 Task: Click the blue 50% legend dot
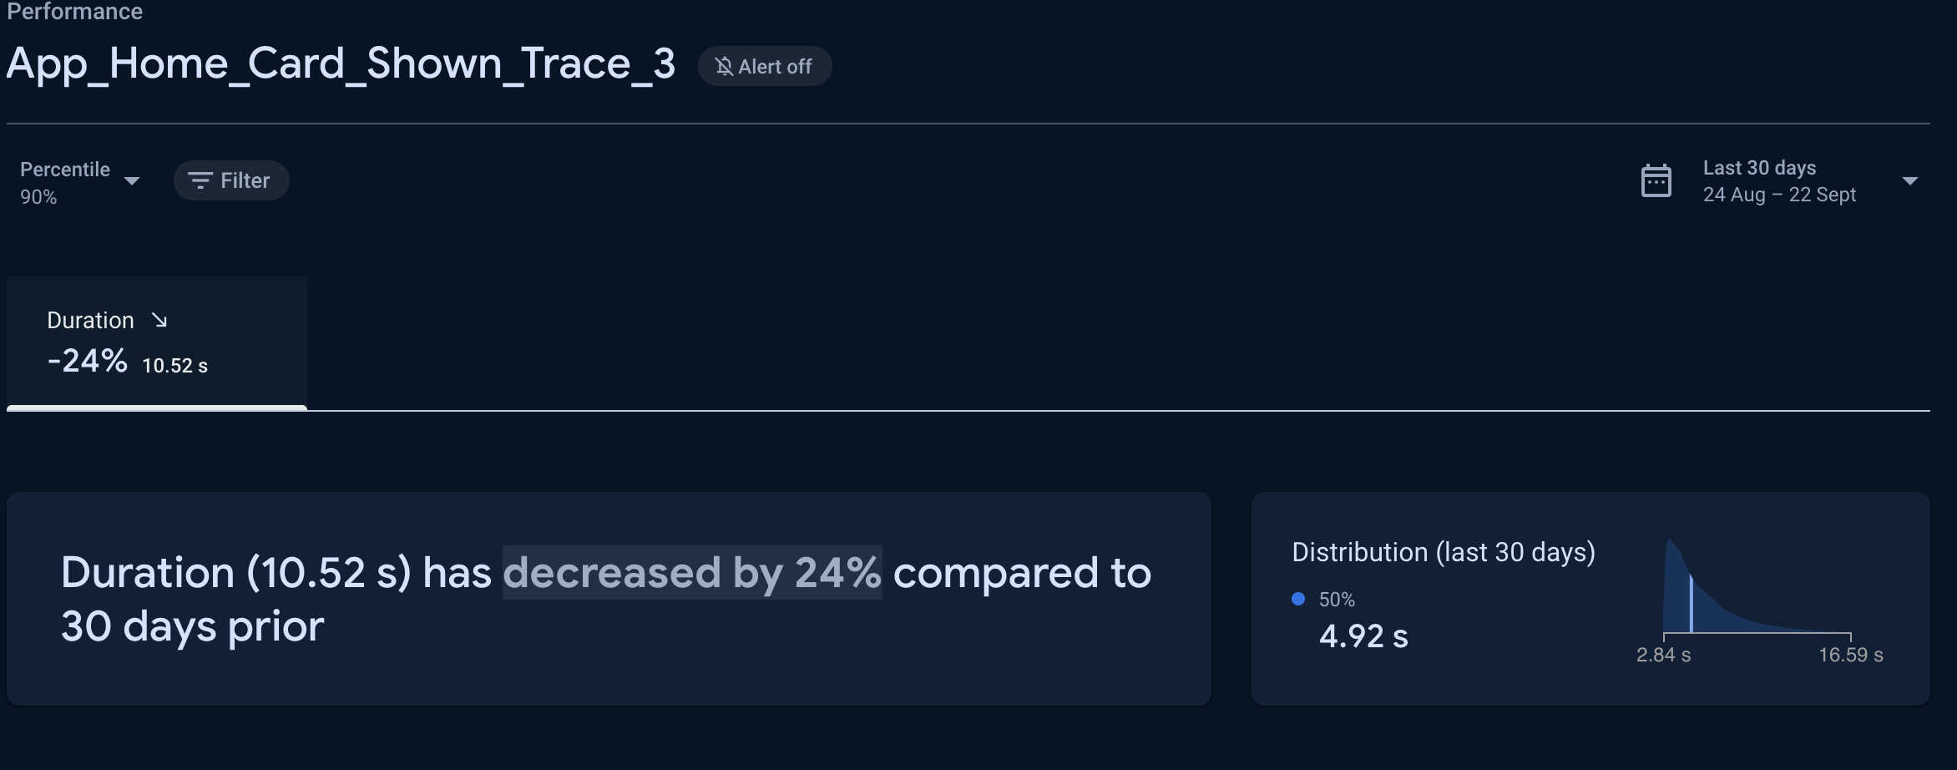pyautogui.click(x=1298, y=599)
